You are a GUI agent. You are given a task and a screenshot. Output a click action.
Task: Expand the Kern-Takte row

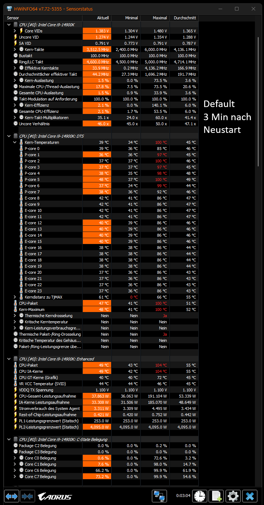click(15, 50)
